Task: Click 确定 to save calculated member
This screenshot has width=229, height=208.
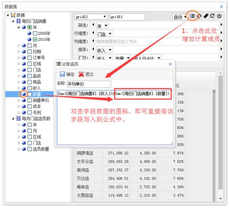Action: pos(67,74)
